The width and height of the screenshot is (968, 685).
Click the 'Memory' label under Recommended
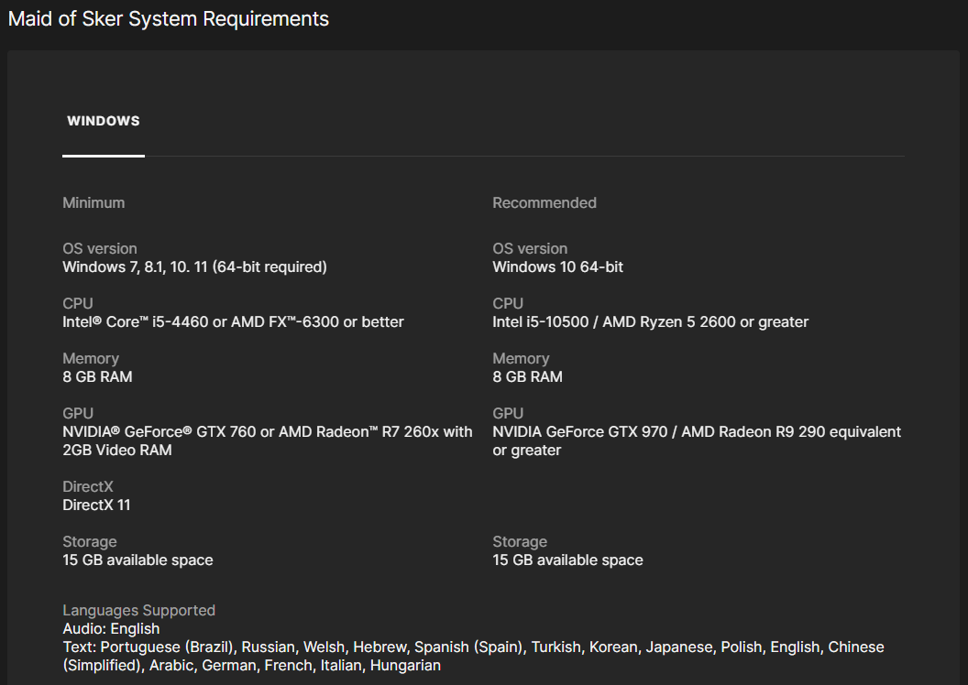point(521,358)
